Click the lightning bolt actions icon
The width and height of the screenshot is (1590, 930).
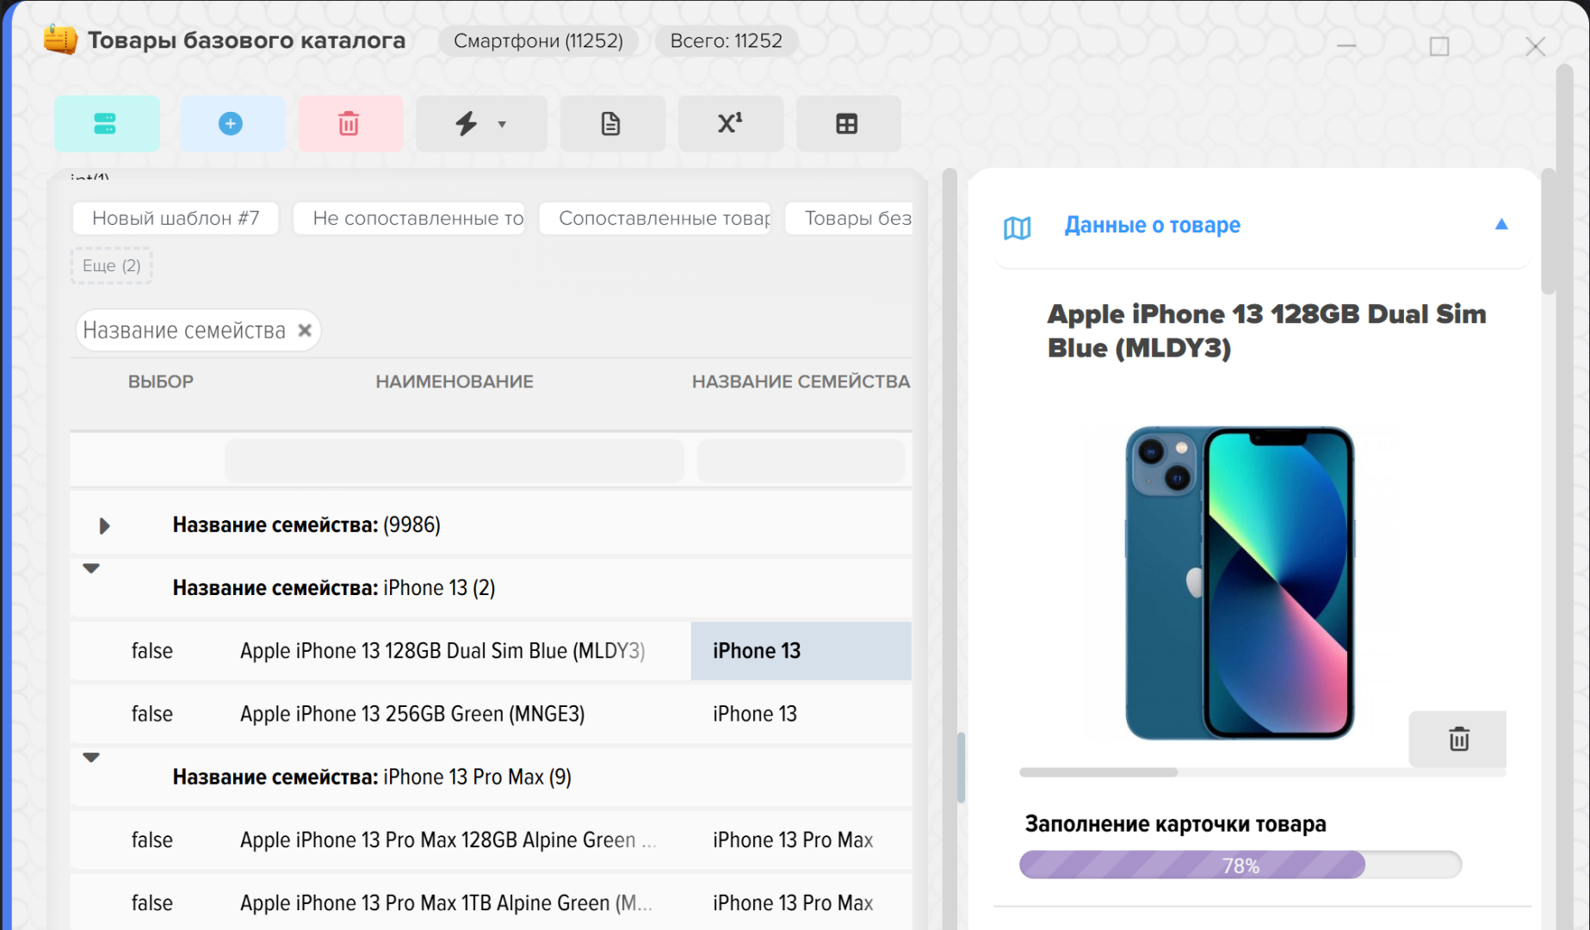point(466,124)
